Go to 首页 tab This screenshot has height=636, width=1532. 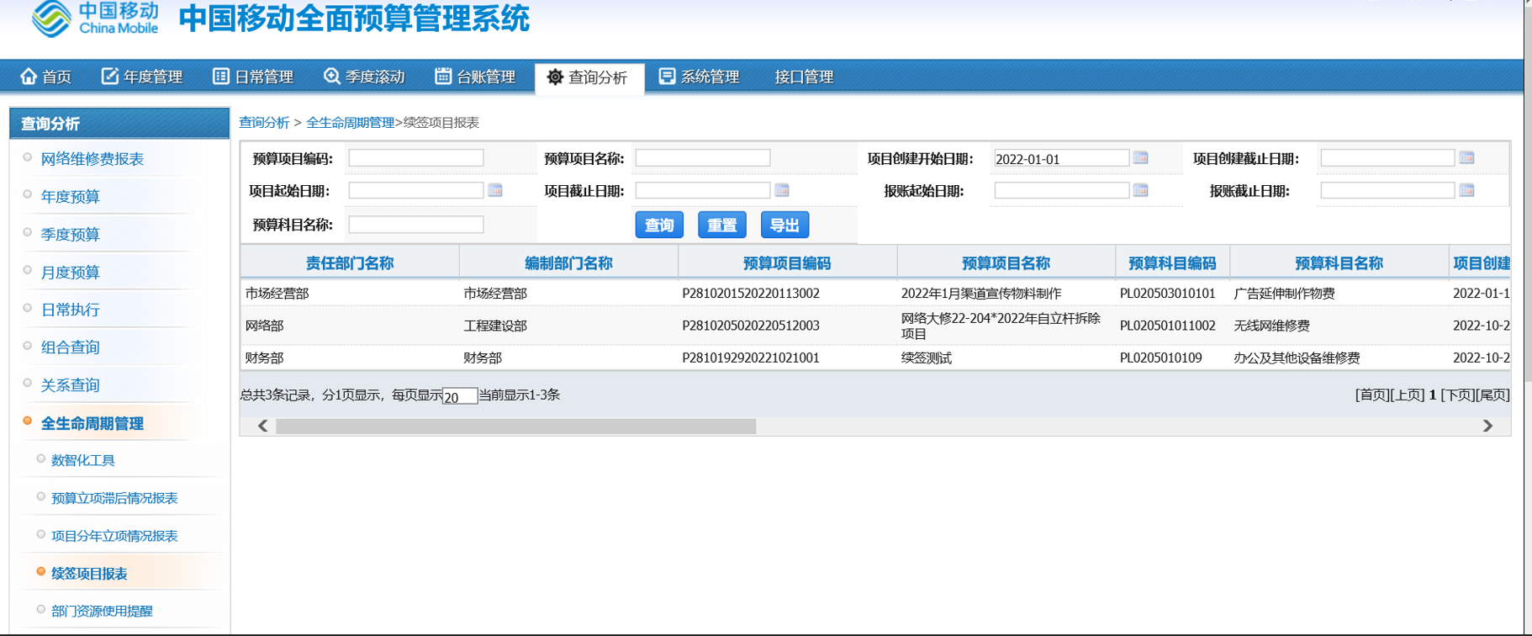click(46, 77)
